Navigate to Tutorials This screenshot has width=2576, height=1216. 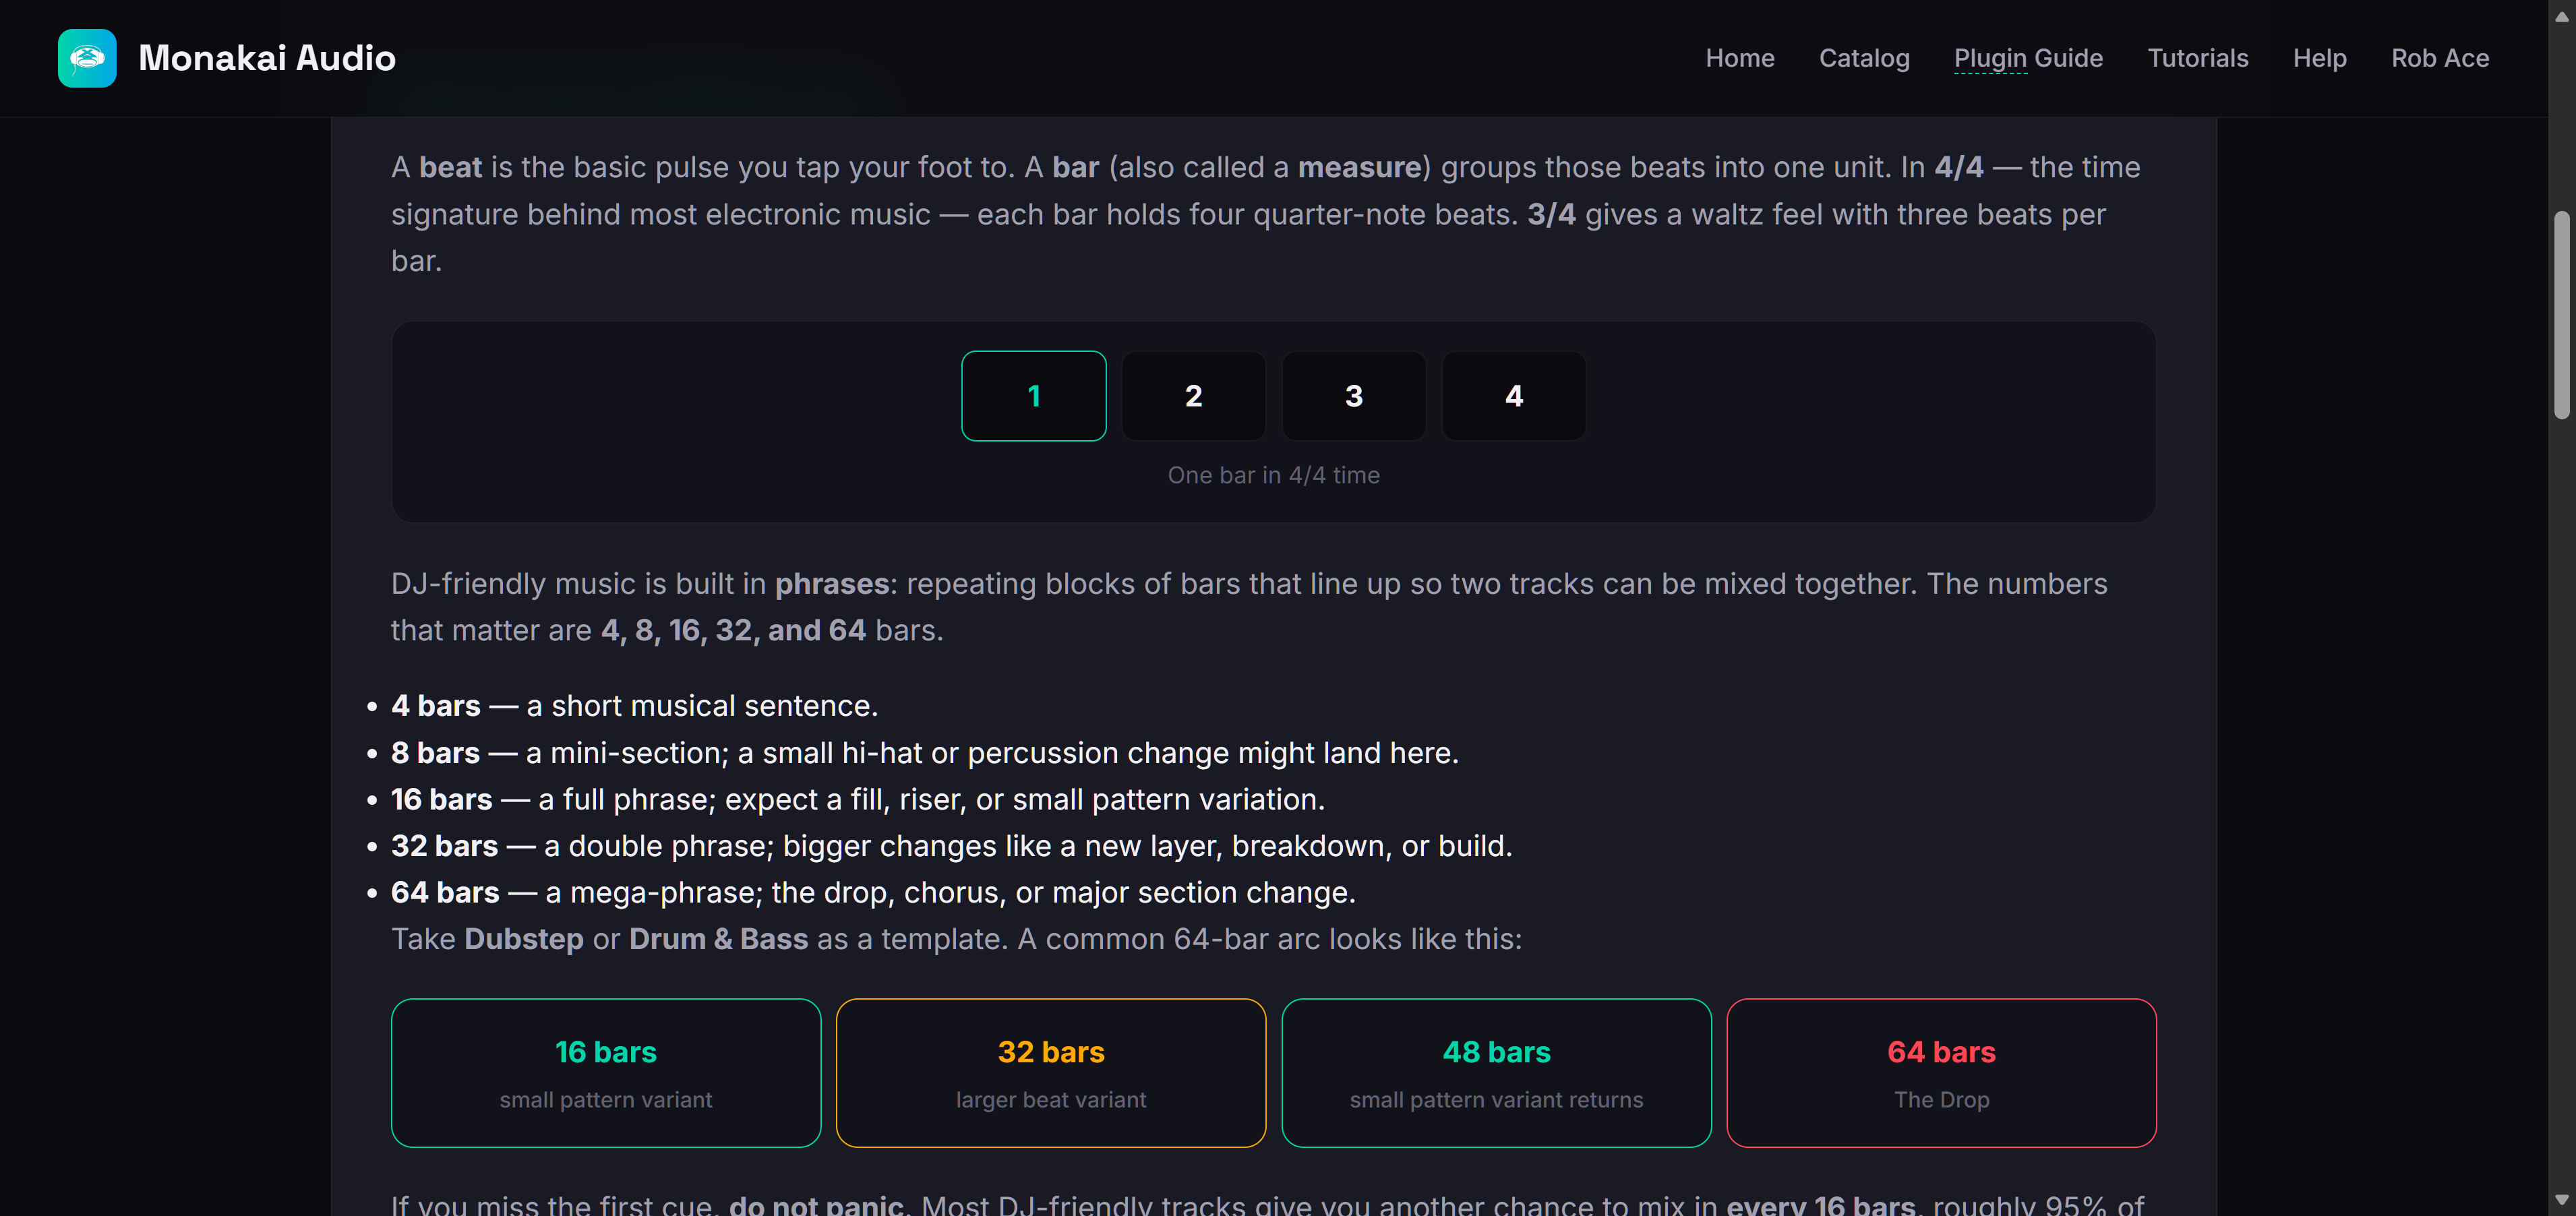(x=2197, y=58)
